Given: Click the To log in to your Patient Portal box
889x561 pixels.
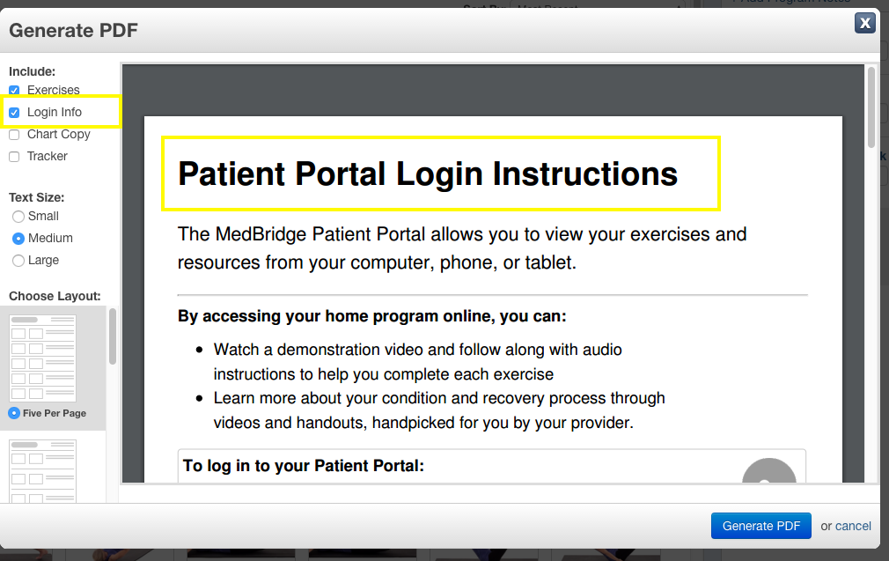Looking at the screenshot, I should (x=491, y=466).
